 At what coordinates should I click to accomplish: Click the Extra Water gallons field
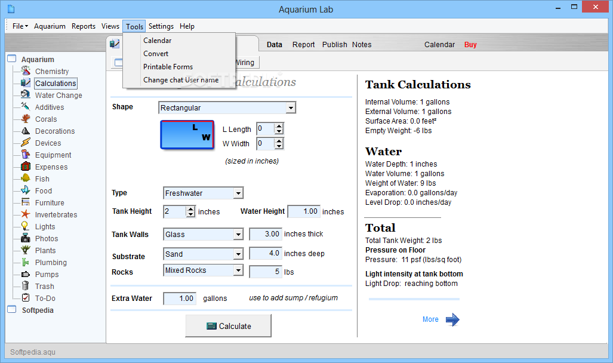click(x=180, y=299)
